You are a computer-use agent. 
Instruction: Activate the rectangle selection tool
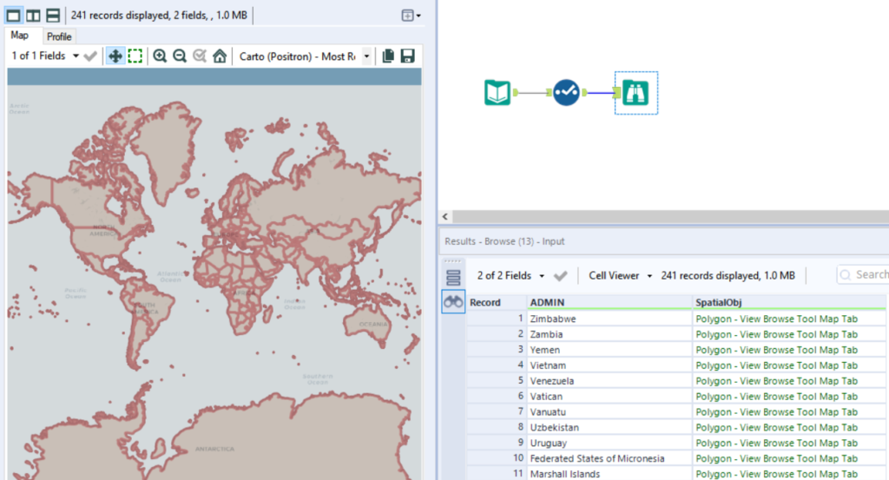tap(135, 56)
